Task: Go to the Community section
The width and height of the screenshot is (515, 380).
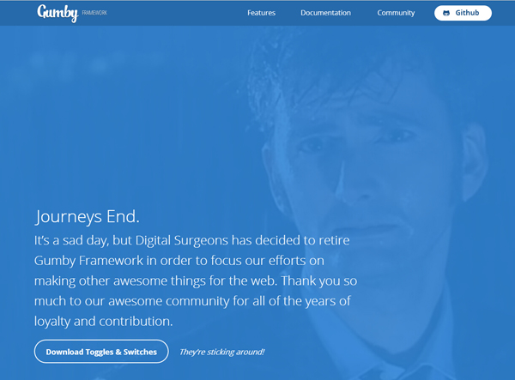Action: coord(396,13)
